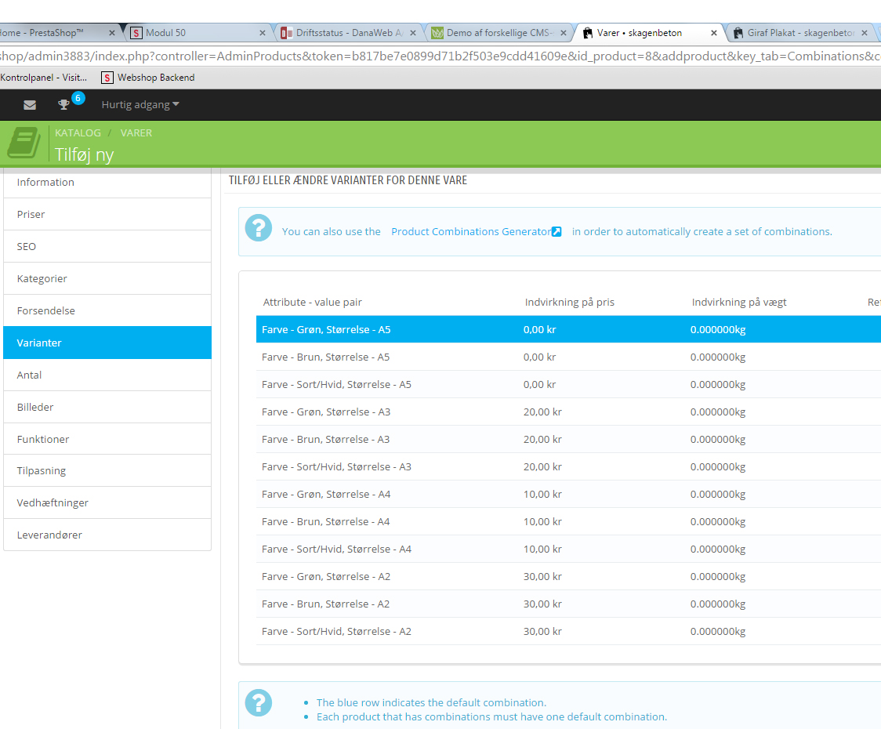Open the Billeder sidebar tab

click(35, 407)
